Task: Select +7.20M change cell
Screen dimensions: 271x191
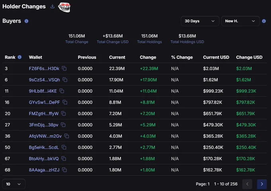Action: pos(147,114)
